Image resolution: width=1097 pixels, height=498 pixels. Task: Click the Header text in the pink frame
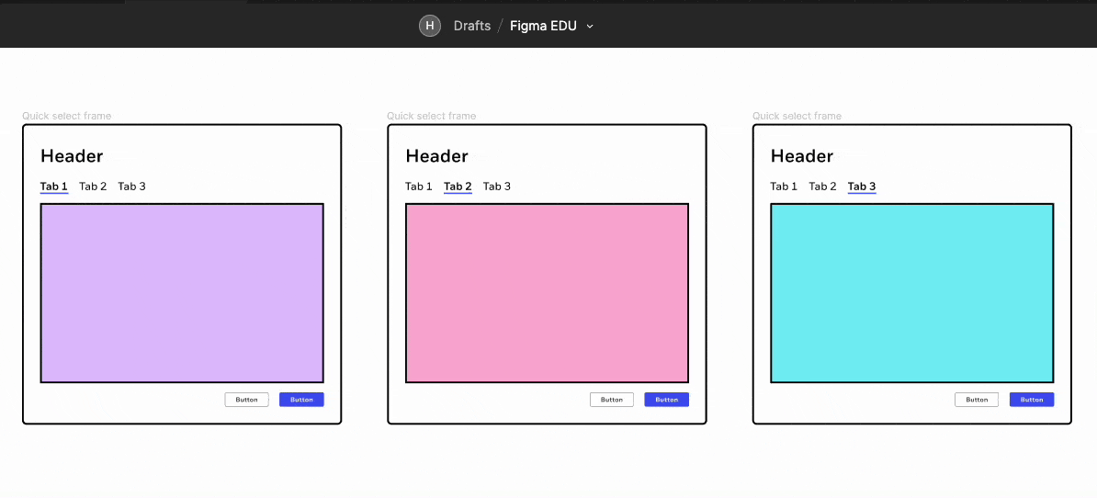(x=436, y=156)
